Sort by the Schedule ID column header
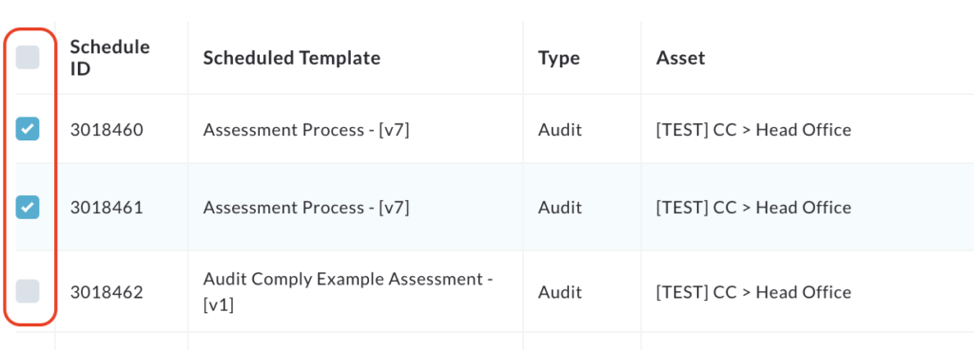 [110, 58]
